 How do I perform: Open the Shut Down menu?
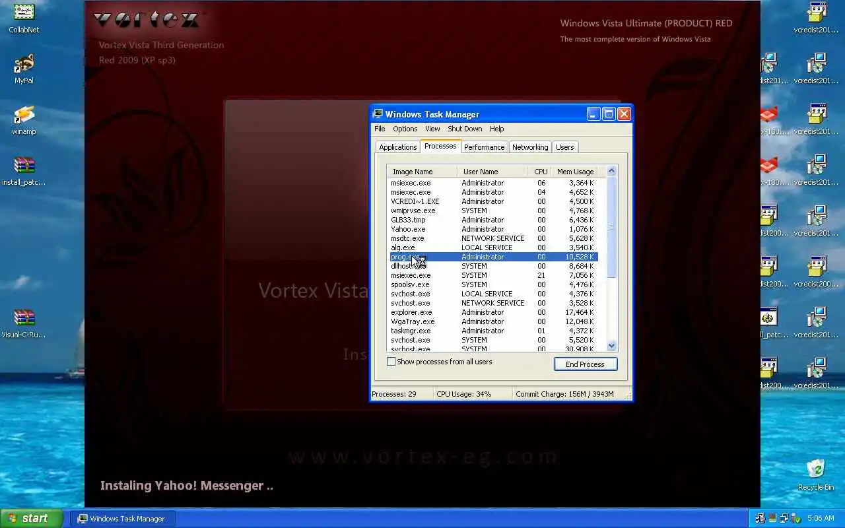[x=465, y=129]
